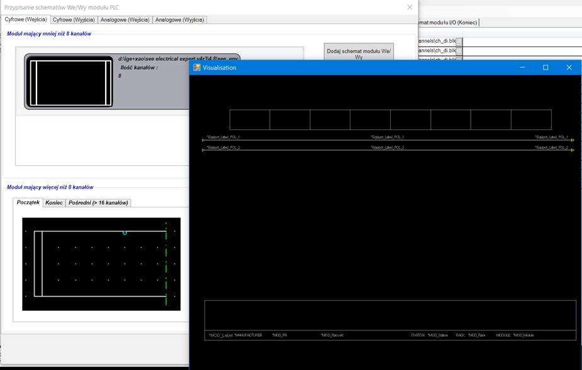582x370 pixels.
Task: Click the *MOD_PN attribute text
Action: pos(279,335)
